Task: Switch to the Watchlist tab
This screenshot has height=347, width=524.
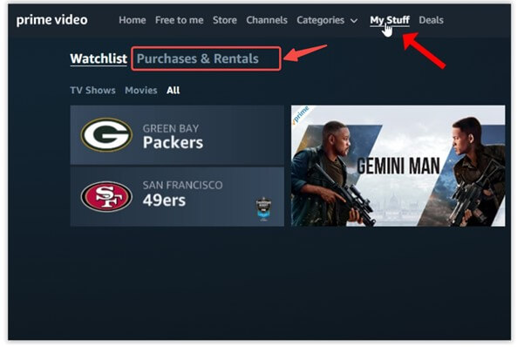Action: pos(99,58)
